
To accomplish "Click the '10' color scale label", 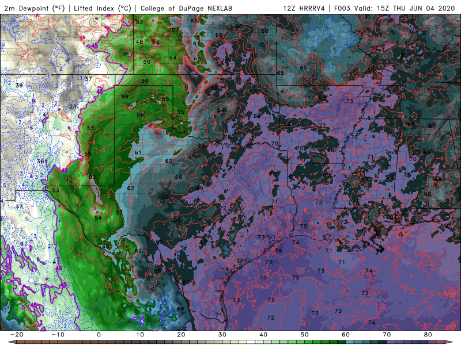I will [x=140, y=335].
